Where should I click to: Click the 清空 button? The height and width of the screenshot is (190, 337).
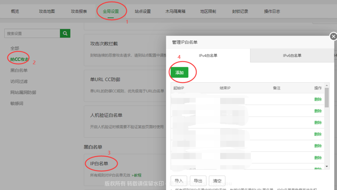(x=217, y=181)
